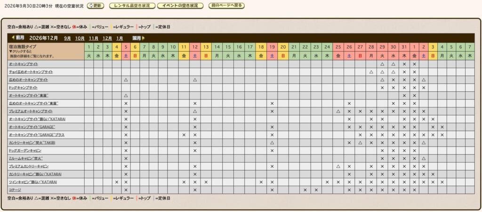Select × for コテージ on day 23

(316, 190)
